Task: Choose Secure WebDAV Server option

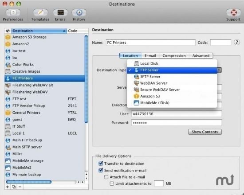Action: coord(172,90)
